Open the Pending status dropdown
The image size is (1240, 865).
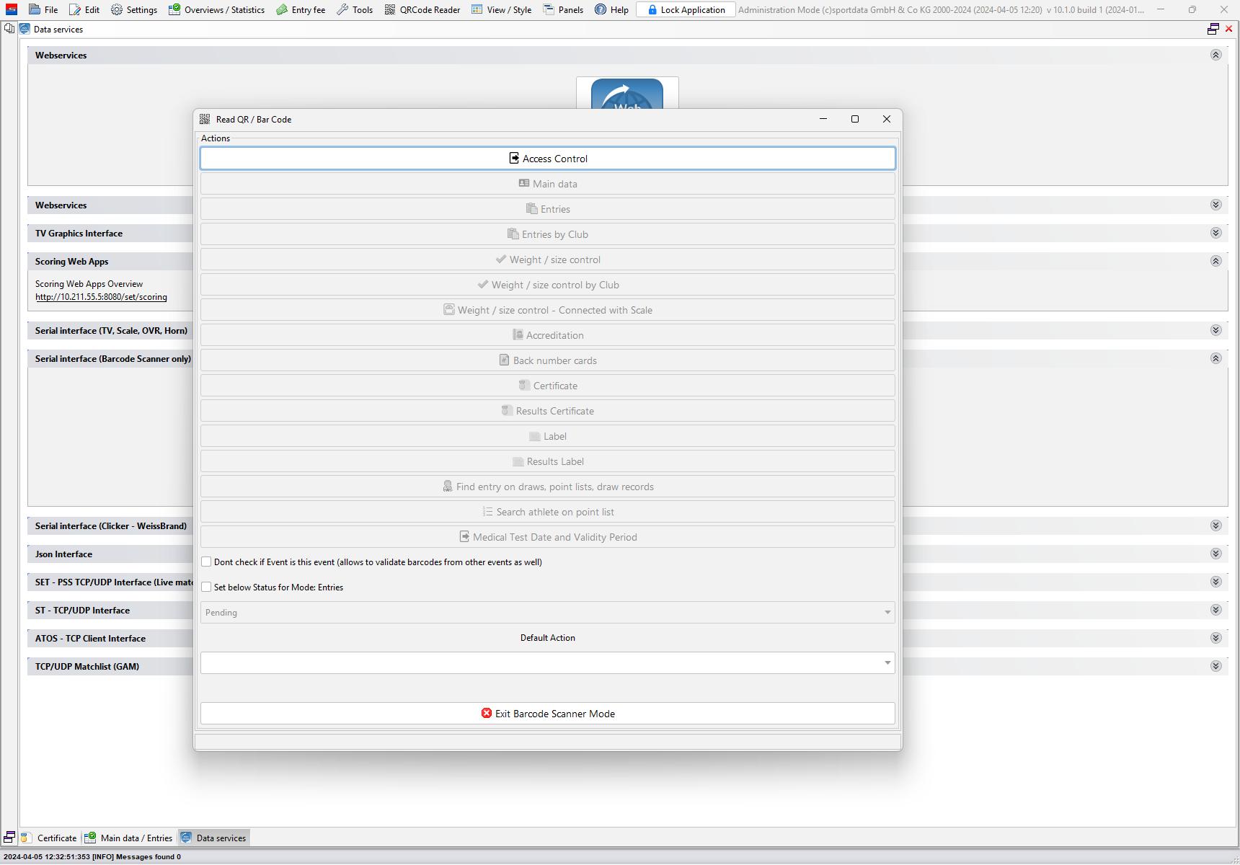(547, 612)
